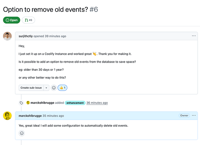Click the green Open status badge
200x145 pixels.
12,20
